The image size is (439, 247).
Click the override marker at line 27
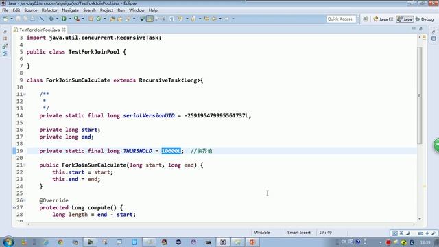[14, 207]
